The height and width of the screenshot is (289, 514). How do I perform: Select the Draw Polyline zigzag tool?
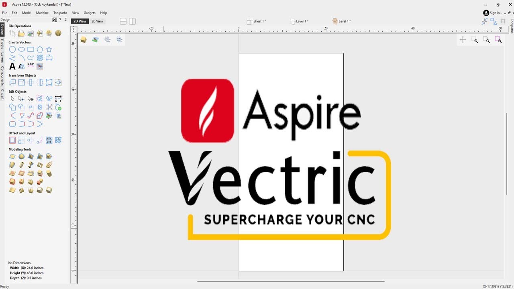click(x=12, y=58)
